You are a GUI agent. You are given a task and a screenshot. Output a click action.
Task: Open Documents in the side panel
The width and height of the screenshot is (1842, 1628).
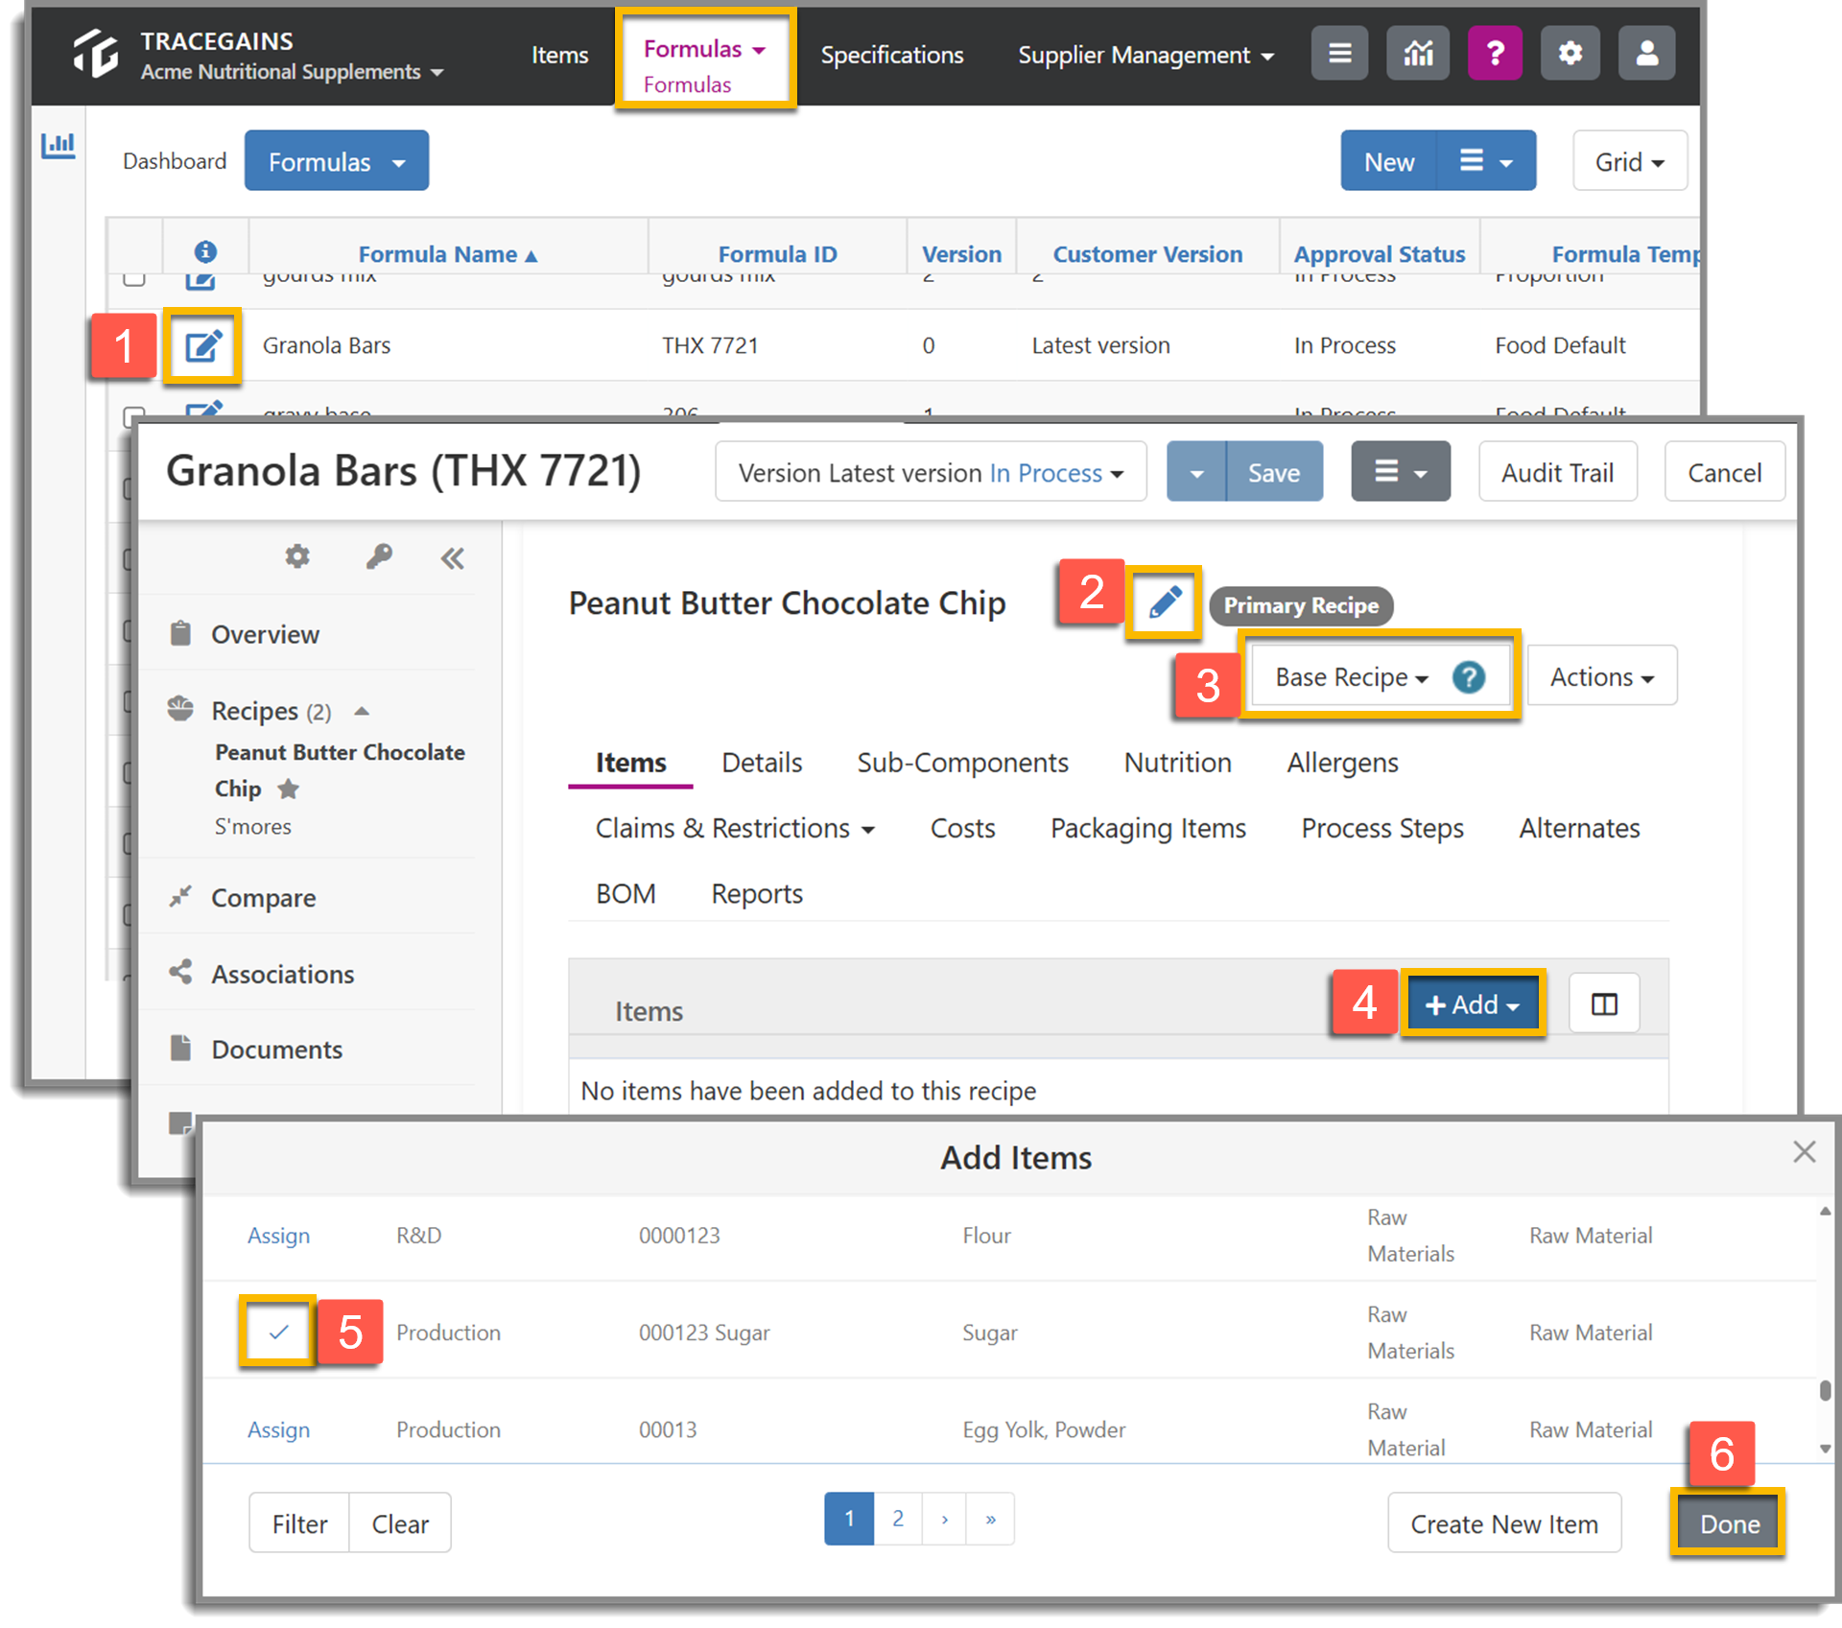point(276,1050)
